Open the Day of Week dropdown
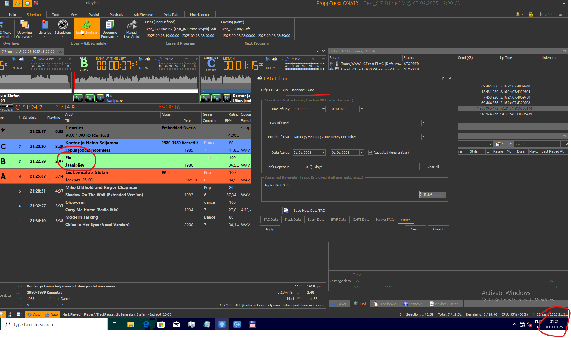 click(x=423, y=123)
